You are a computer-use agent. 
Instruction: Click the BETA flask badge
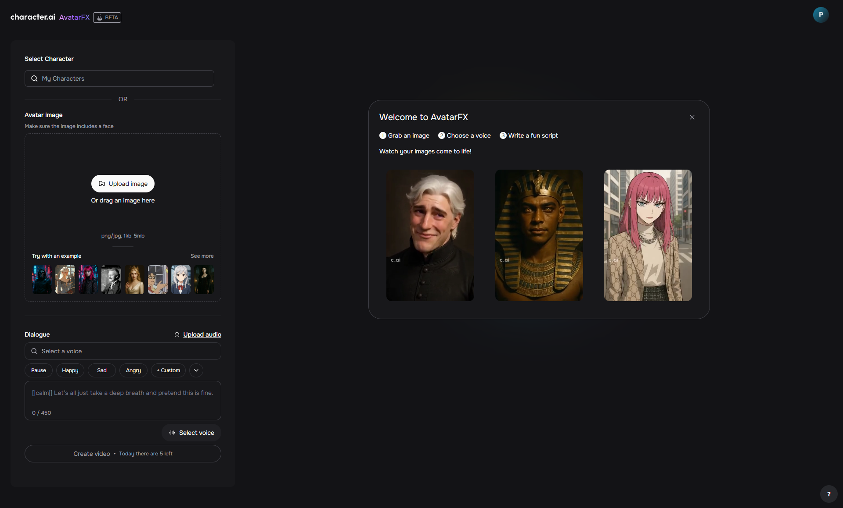pos(107,18)
